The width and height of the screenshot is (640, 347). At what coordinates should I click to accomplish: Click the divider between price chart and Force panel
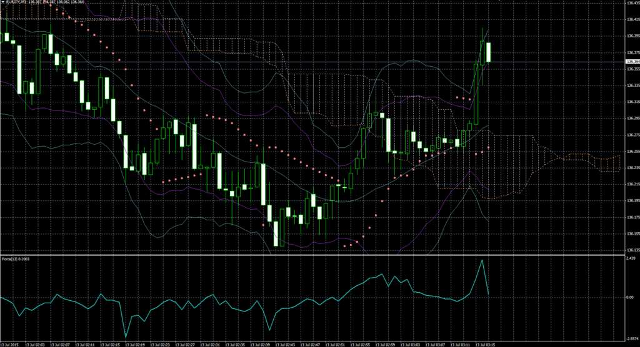[312, 255]
